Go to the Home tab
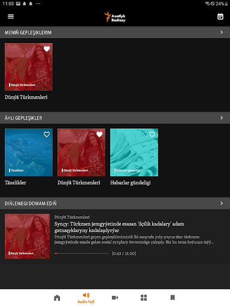This screenshot has height=306, width=230. click(57, 298)
